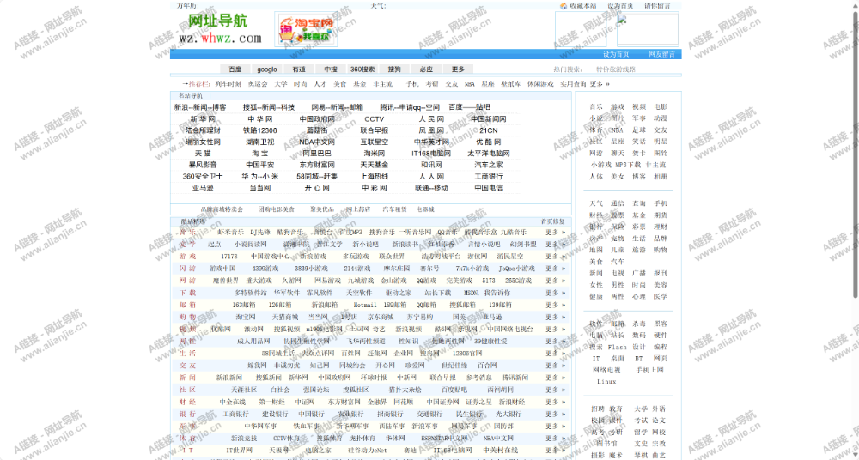Open the 招商银行 link
Viewport: 859px width, 460px height.
click(x=391, y=414)
